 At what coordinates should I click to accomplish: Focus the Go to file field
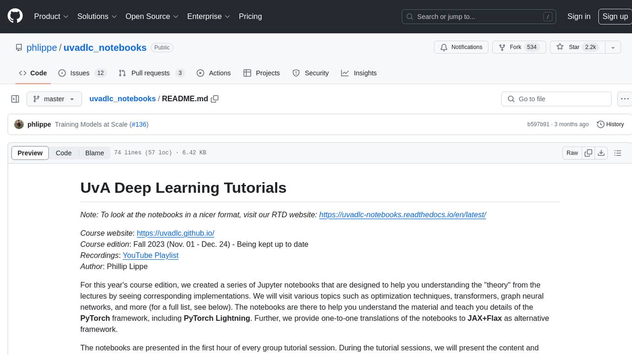point(556,99)
